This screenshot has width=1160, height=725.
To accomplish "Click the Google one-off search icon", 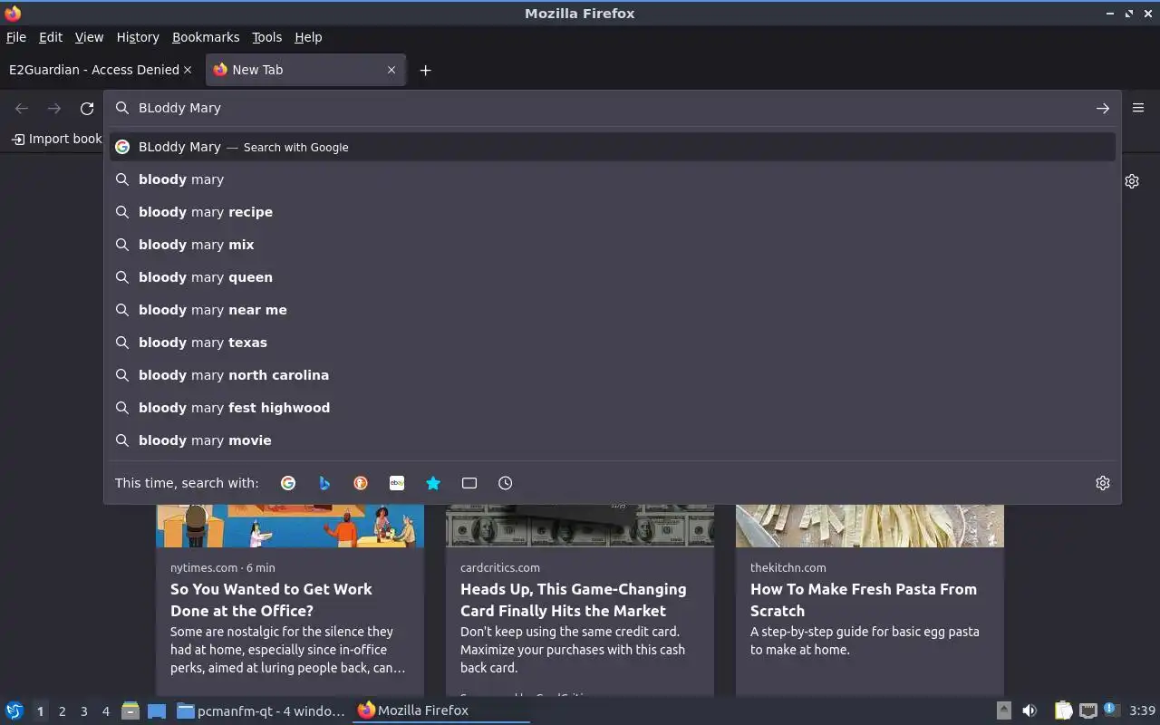I will 288,483.
